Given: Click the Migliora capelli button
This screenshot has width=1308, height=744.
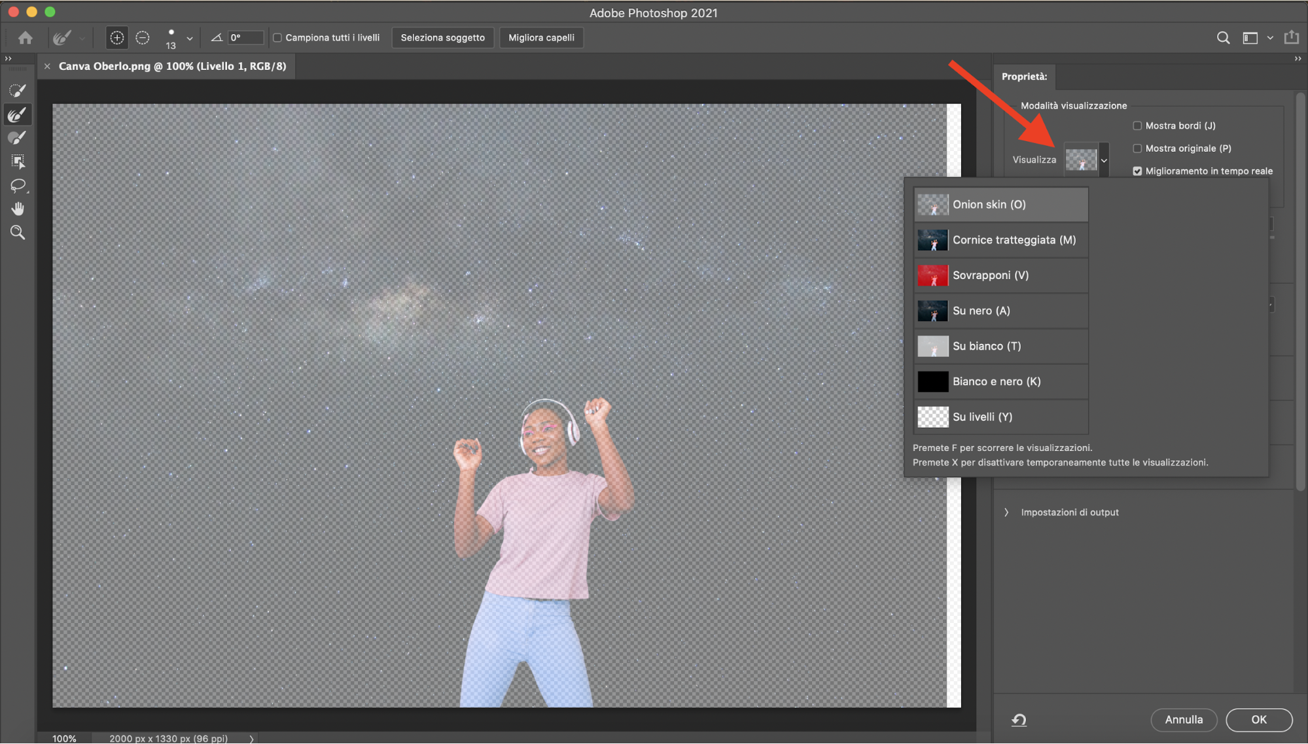Looking at the screenshot, I should coord(541,38).
